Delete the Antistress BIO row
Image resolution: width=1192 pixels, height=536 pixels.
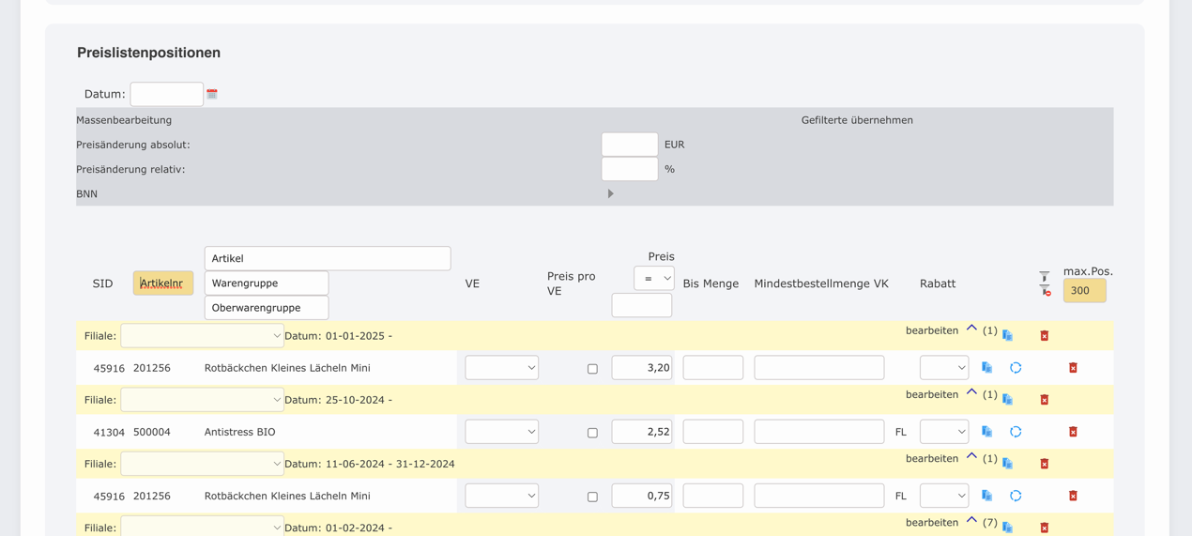click(1073, 432)
